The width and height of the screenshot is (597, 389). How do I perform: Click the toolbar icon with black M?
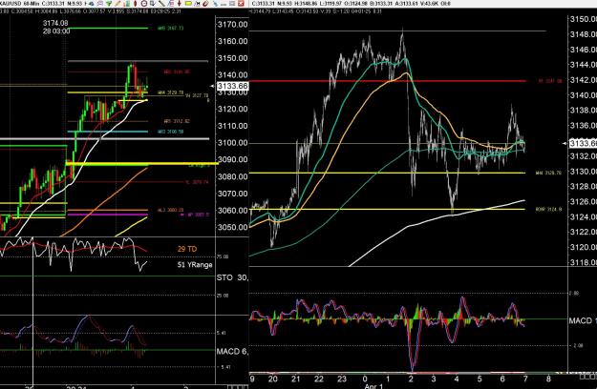tap(197, 4)
